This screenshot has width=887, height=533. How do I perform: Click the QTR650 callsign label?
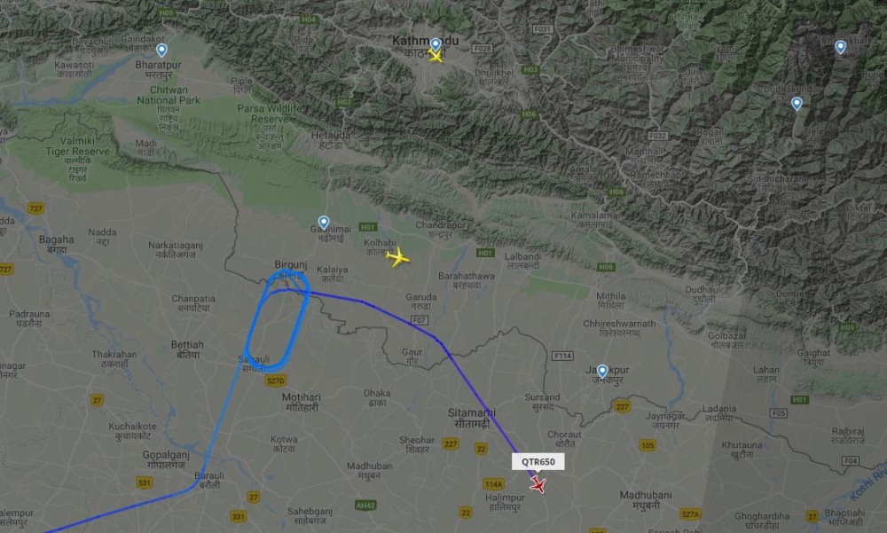tap(538, 462)
